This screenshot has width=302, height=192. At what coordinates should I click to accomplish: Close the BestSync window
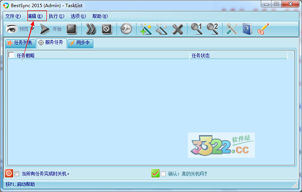tap(290, 4)
